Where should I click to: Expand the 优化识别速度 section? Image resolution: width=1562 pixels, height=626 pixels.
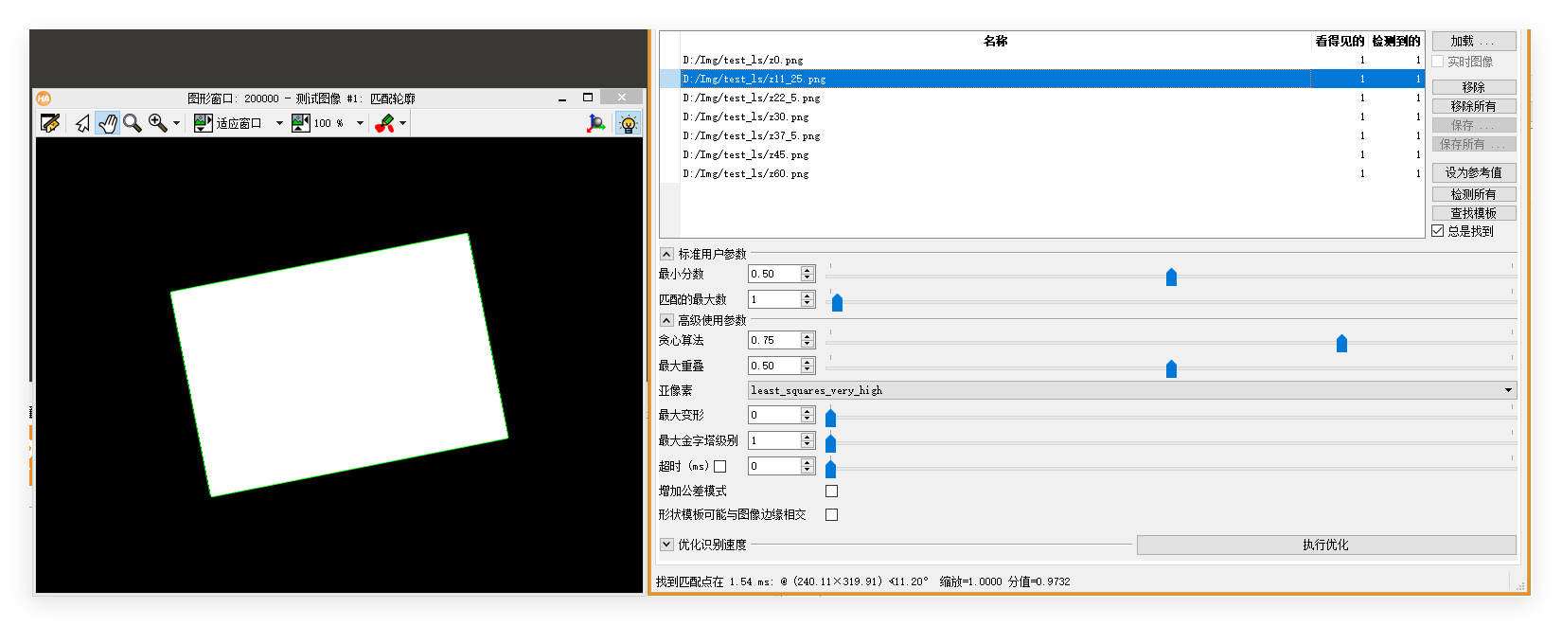point(666,545)
